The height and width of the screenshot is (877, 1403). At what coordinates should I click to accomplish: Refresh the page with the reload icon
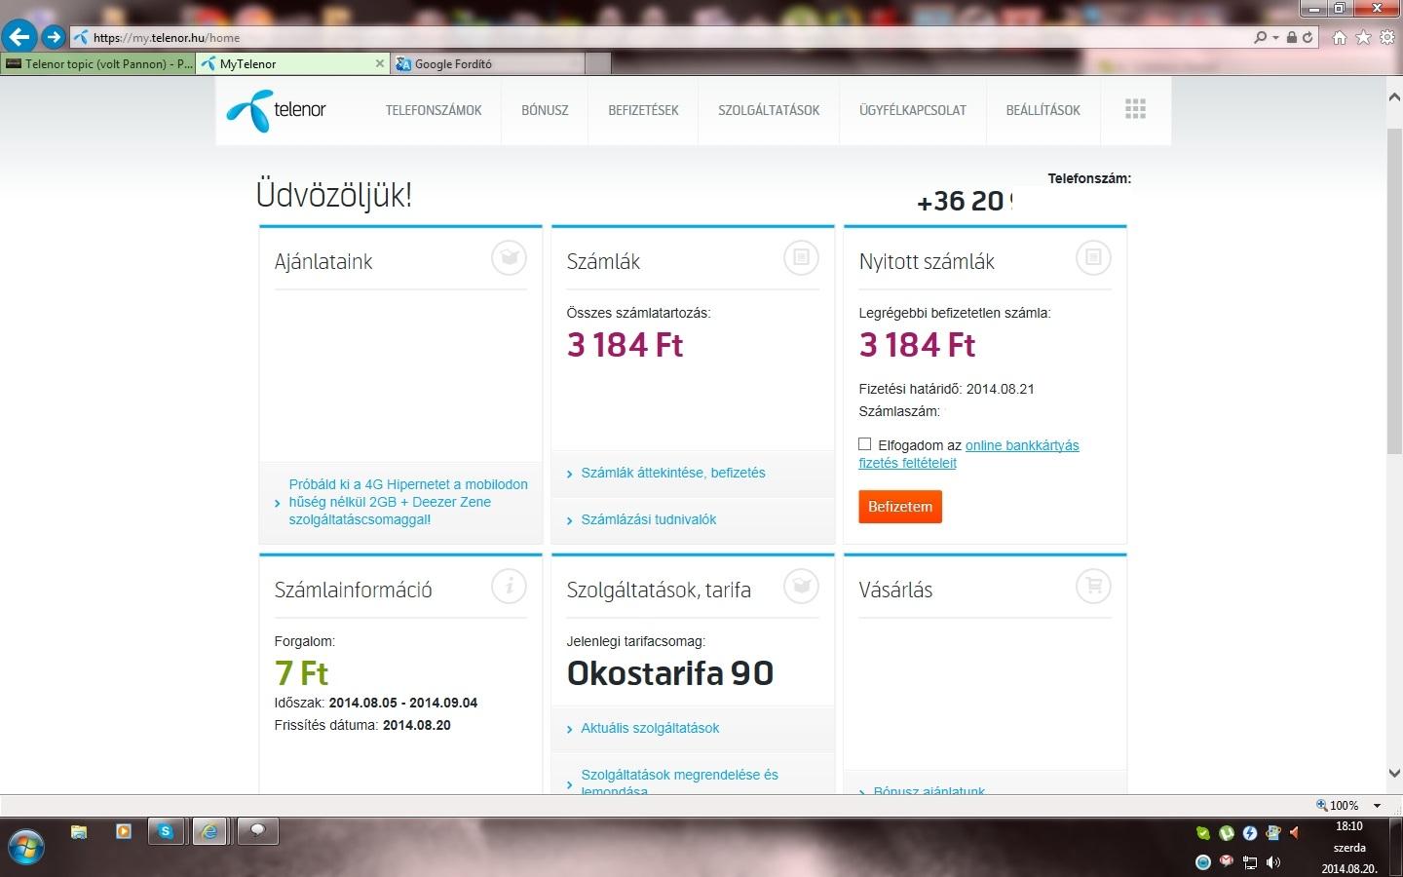point(1308,37)
